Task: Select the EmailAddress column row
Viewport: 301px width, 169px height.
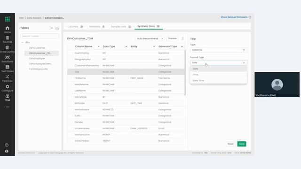Action: (126, 128)
